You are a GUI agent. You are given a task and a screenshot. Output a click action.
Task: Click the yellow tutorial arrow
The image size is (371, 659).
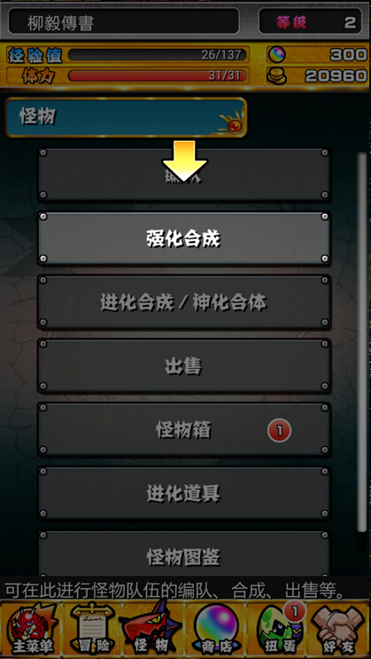tap(185, 161)
